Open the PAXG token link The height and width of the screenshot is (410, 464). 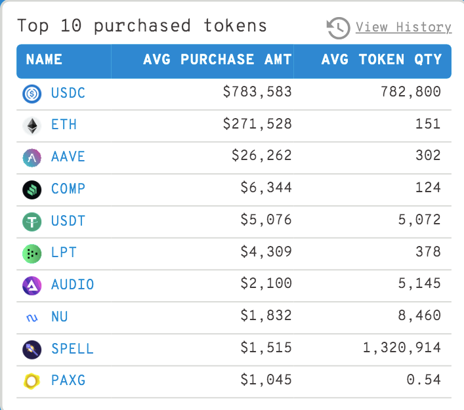[x=68, y=380]
